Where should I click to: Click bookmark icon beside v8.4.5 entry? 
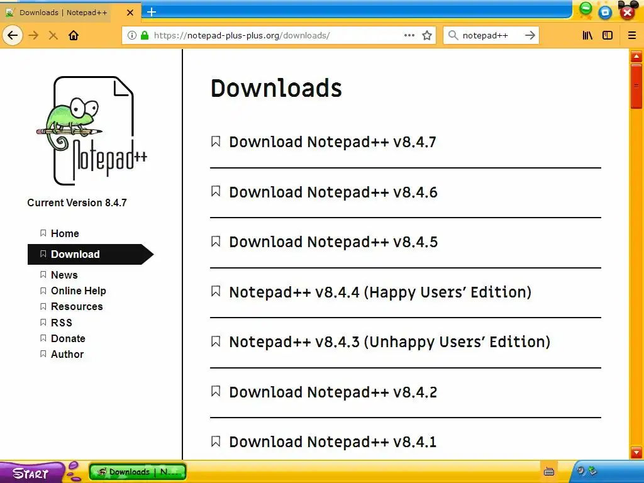click(x=216, y=241)
